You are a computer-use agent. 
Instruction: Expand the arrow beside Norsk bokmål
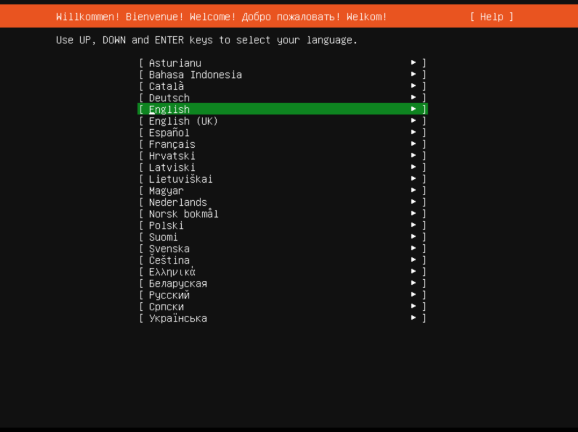tap(414, 213)
